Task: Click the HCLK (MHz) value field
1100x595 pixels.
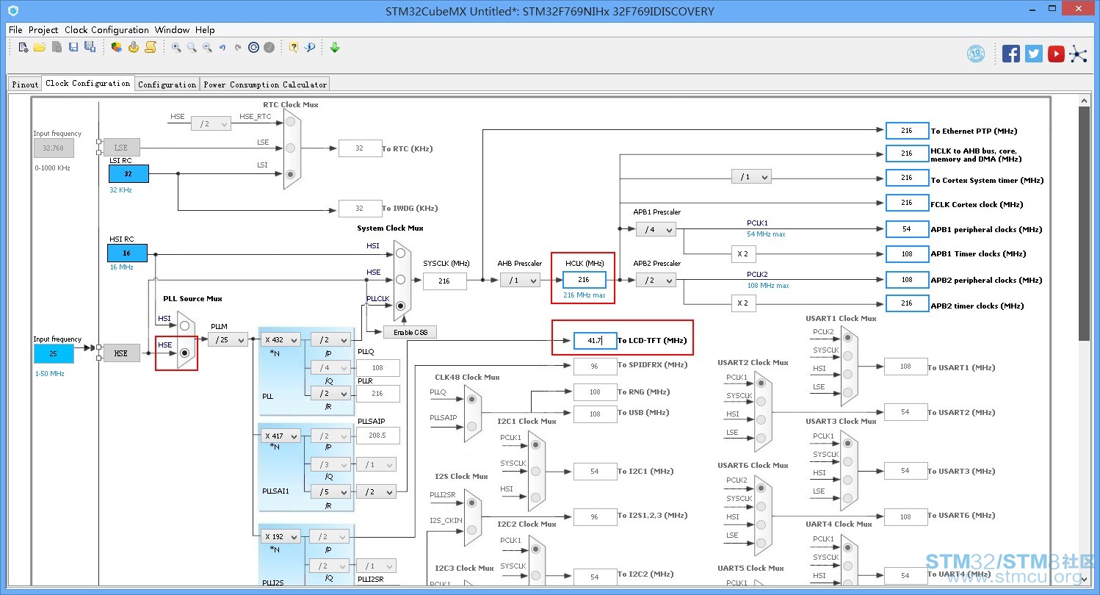Action: [x=585, y=280]
